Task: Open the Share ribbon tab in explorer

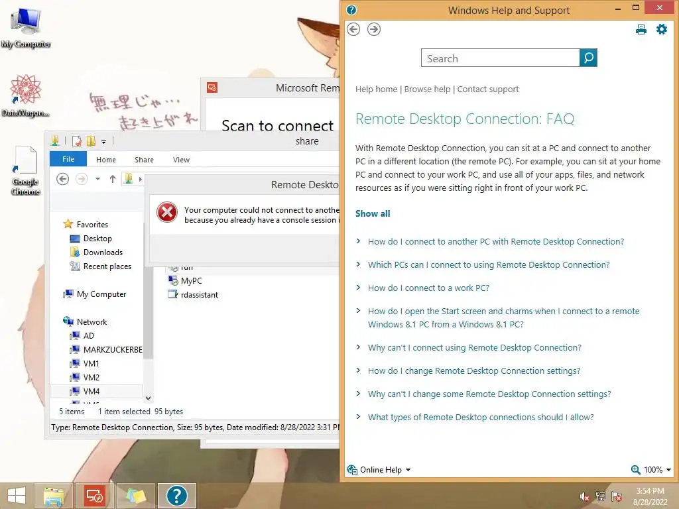Action: tap(144, 160)
